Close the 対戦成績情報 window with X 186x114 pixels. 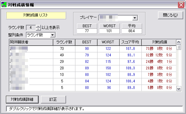click(x=181, y=5)
